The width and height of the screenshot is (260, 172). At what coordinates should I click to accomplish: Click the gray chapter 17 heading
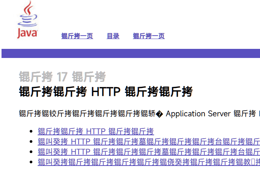62,77
